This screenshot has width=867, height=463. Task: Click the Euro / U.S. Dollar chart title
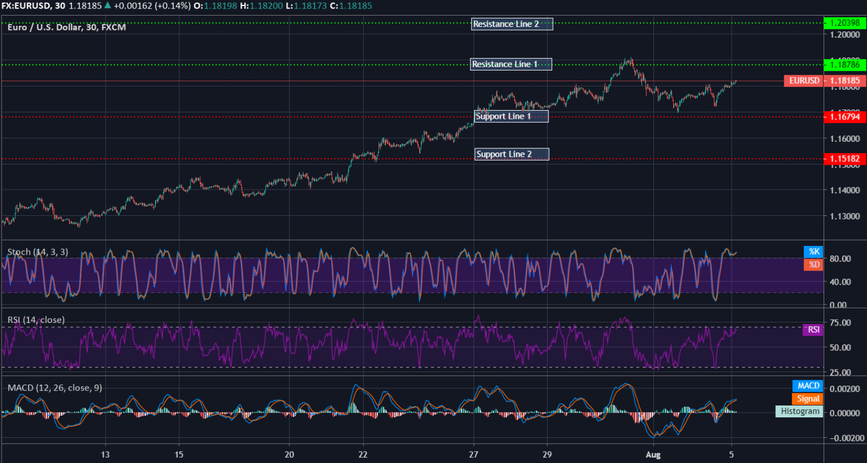click(67, 27)
